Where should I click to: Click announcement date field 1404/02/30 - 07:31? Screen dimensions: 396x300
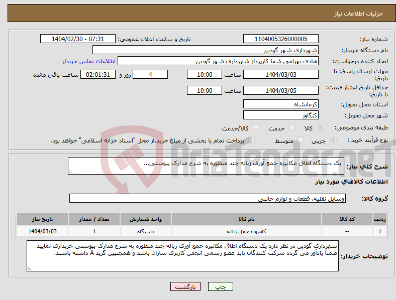[x=78, y=39]
